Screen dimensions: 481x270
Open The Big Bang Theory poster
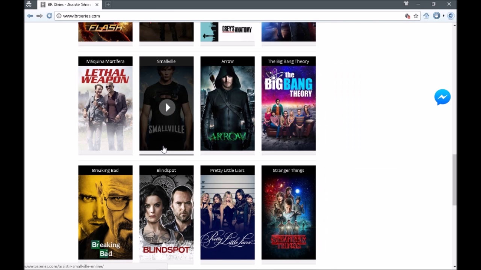coord(289,108)
